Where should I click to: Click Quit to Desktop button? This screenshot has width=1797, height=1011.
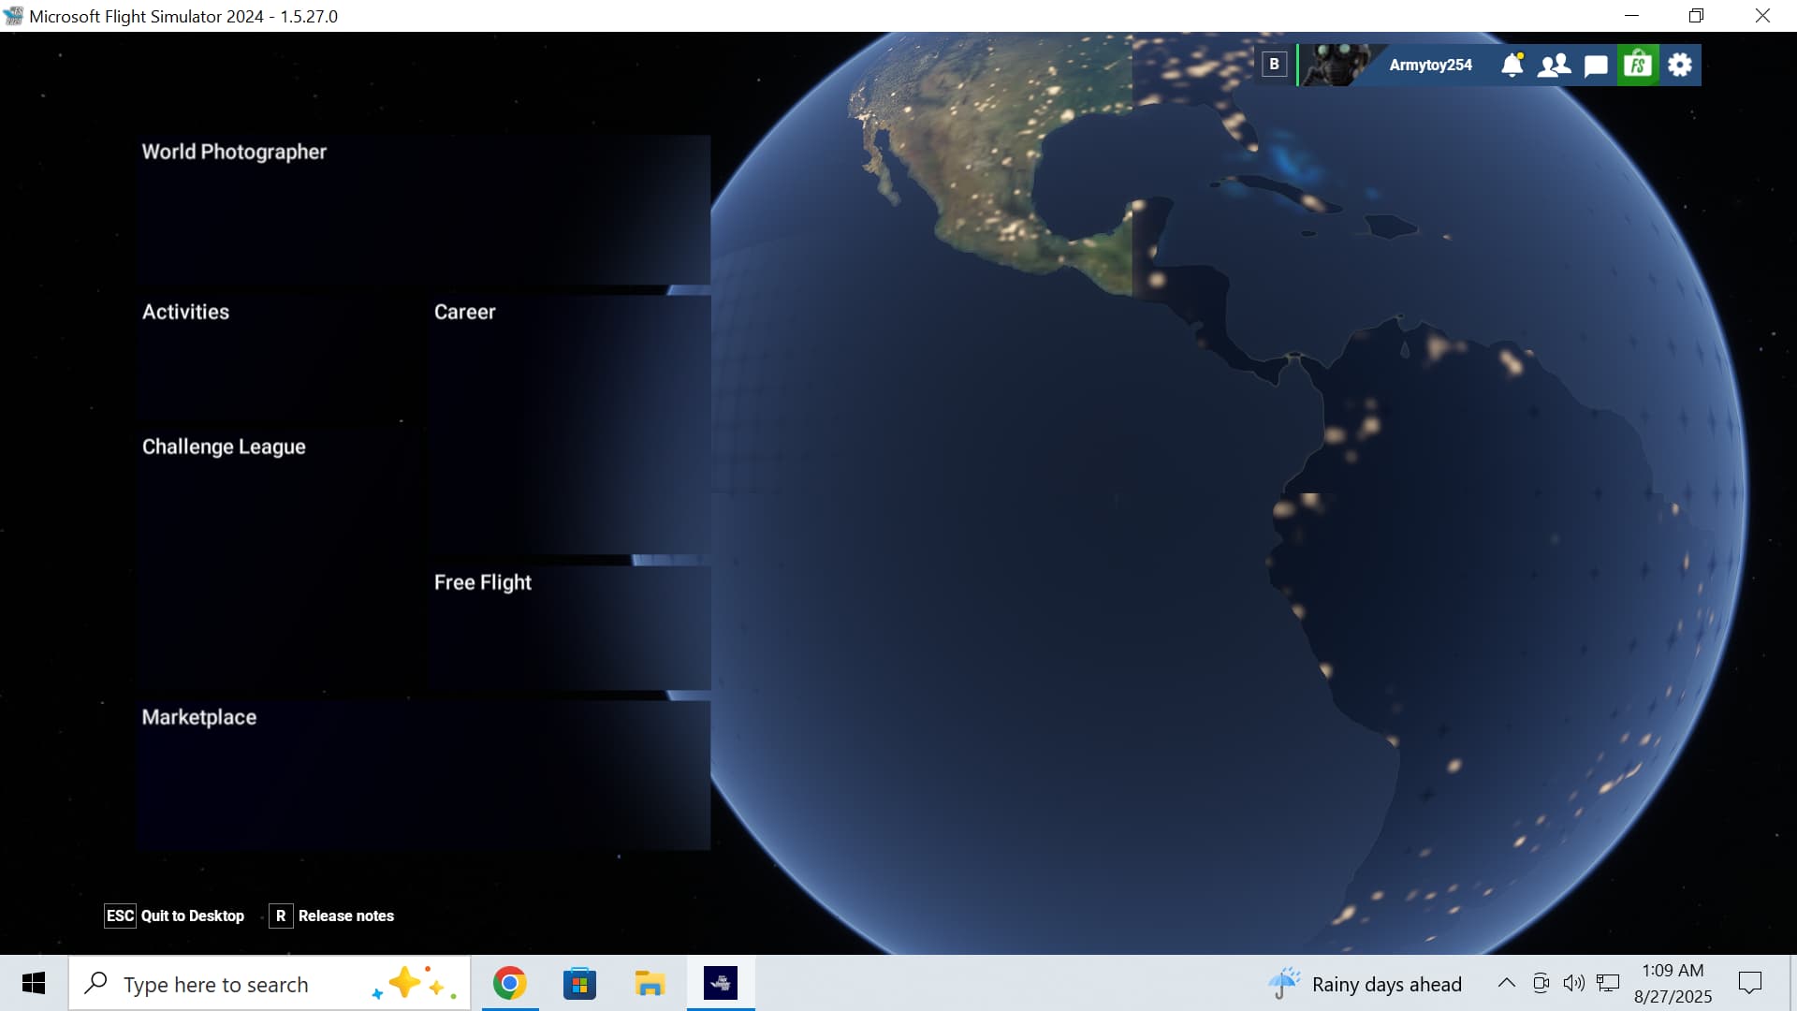tap(175, 916)
